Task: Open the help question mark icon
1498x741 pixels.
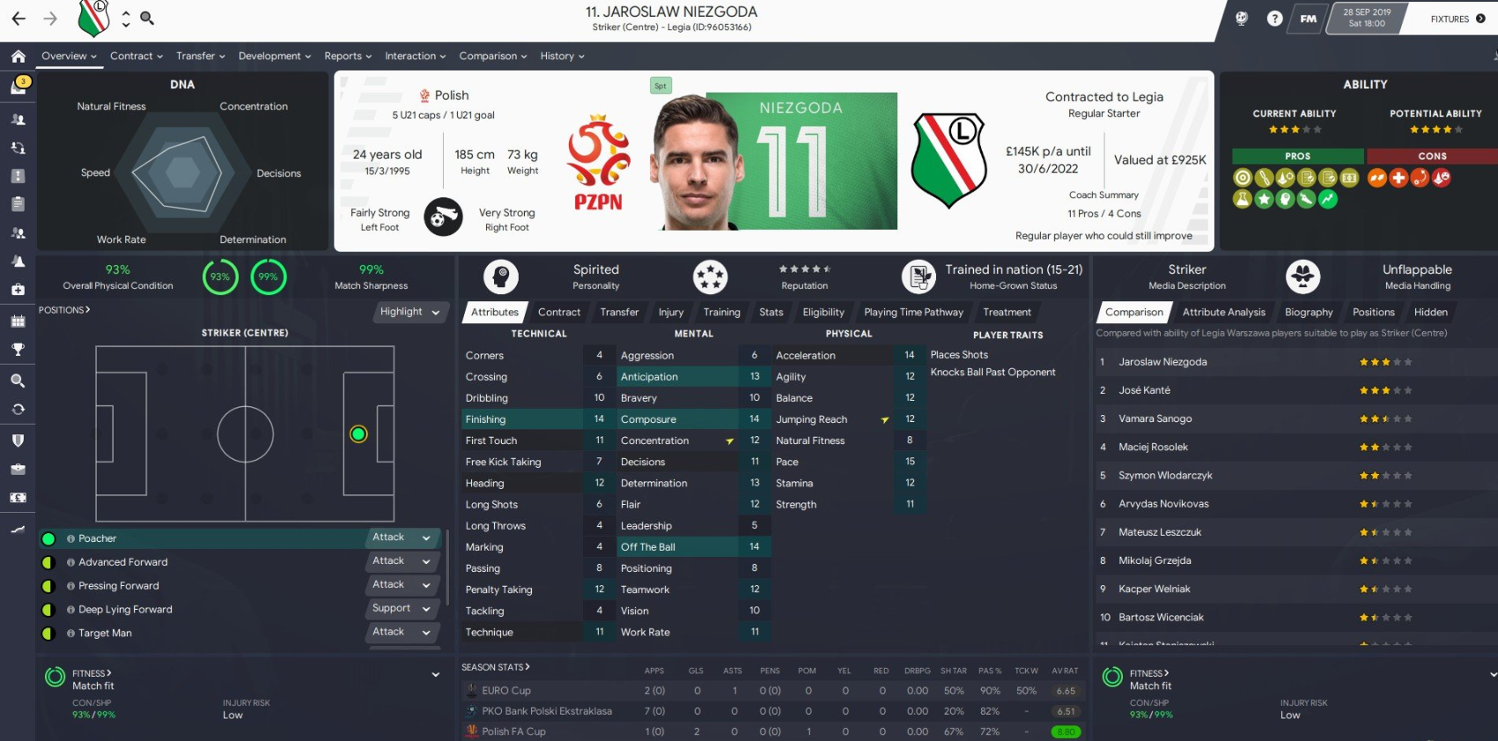Action: tap(1274, 19)
